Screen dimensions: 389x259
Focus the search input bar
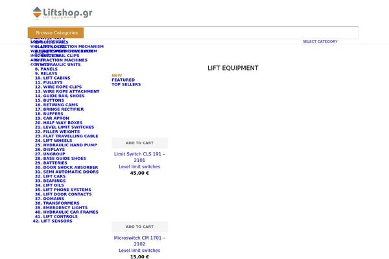click(x=193, y=33)
